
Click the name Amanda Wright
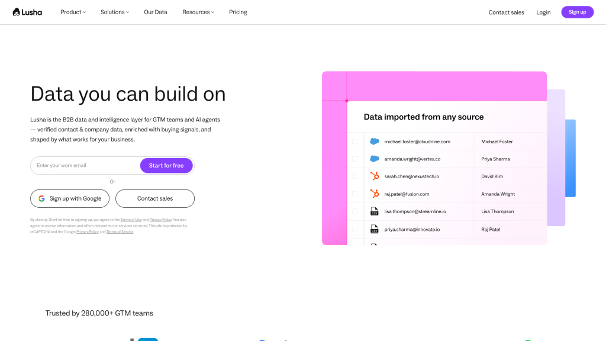click(498, 194)
